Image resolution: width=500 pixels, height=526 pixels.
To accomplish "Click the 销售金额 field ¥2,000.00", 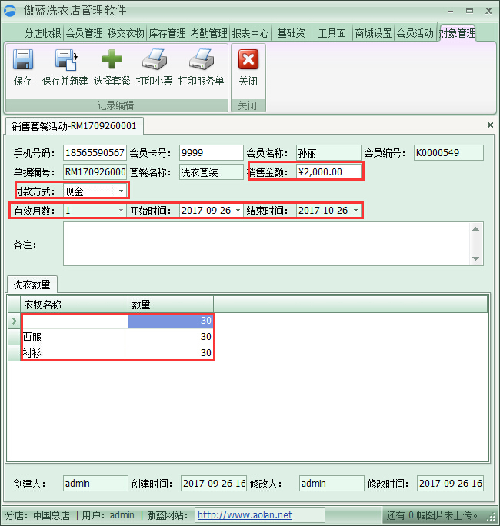I will point(328,172).
